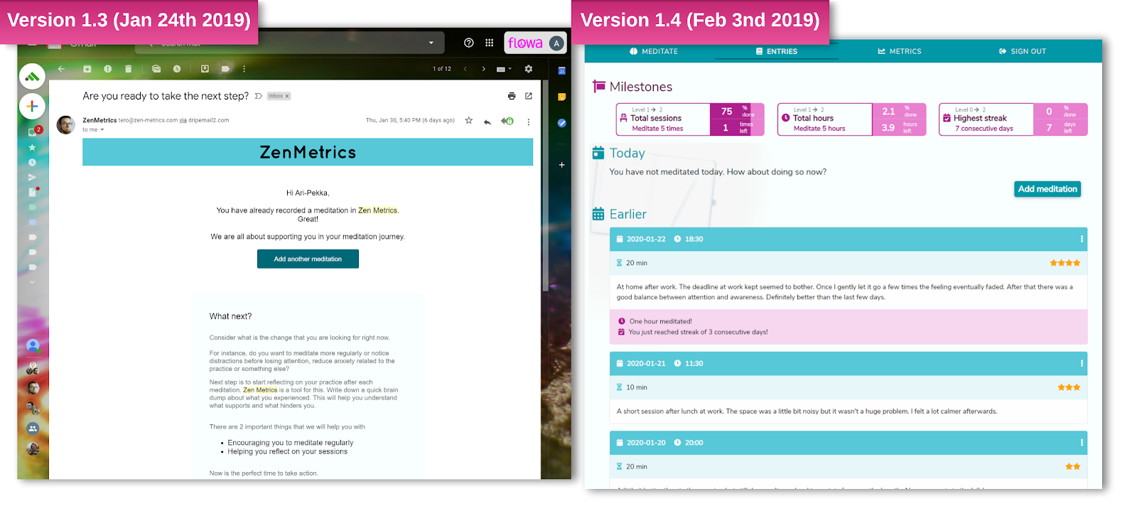Mark email as unread envelope icon

pos(156,69)
